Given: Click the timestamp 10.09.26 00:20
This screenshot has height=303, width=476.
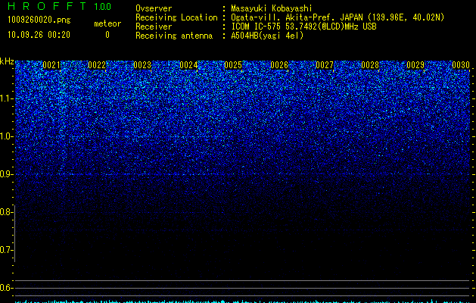Looking at the screenshot, I should [x=39, y=35].
